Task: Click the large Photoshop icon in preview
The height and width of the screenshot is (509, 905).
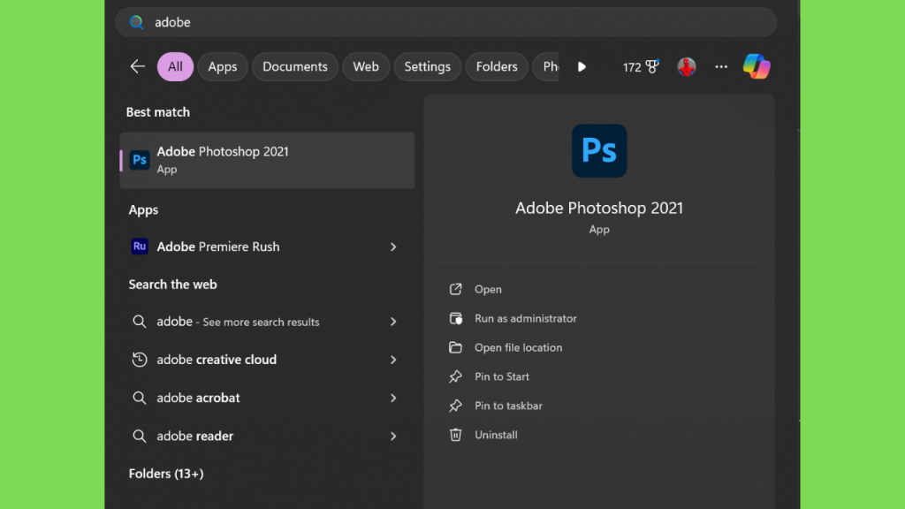Action: tap(599, 150)
